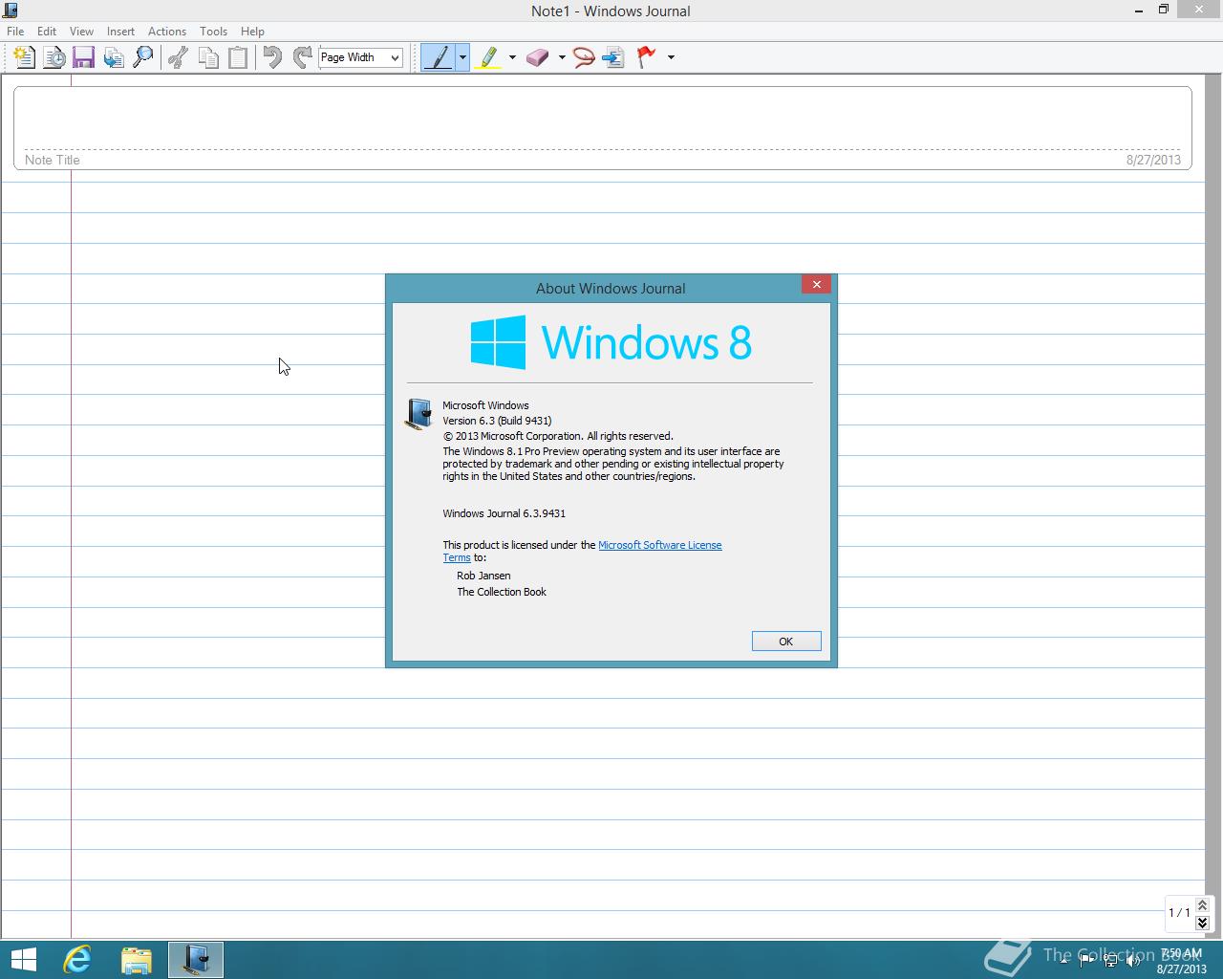Open Find with magnifier icon
The image size is (1223, 979).
click(143, 57)
